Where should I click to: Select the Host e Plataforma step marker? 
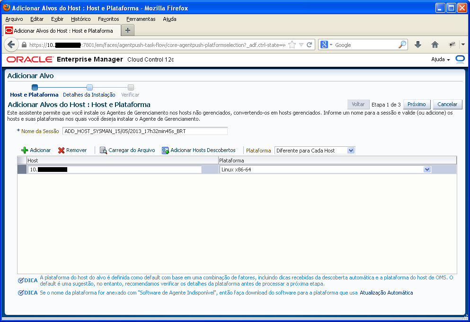click(x=35, y=87)
